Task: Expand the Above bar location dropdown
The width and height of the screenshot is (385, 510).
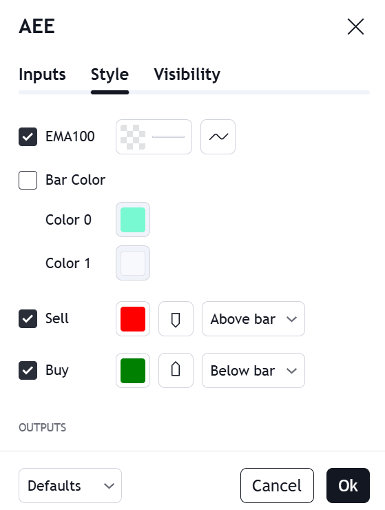Action: click(253, 318)
